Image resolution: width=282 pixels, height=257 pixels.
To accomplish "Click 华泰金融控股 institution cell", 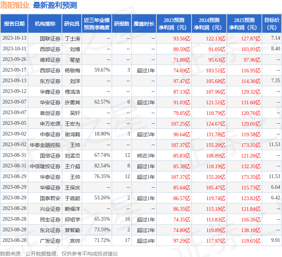I will pos(45,145).
